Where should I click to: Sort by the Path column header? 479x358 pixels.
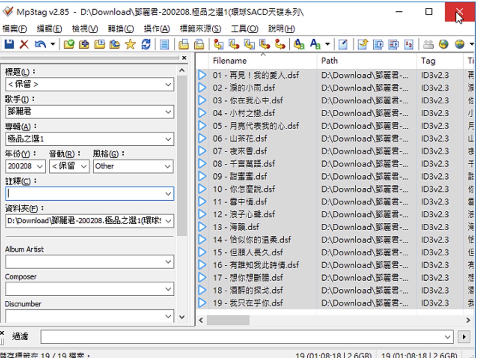click(x=367, y=61)
